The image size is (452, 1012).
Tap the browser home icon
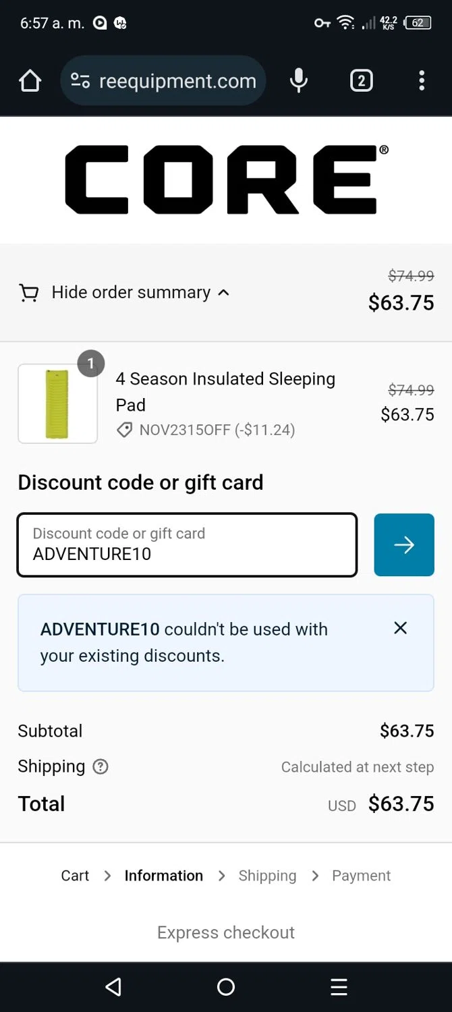pos(30,81)
